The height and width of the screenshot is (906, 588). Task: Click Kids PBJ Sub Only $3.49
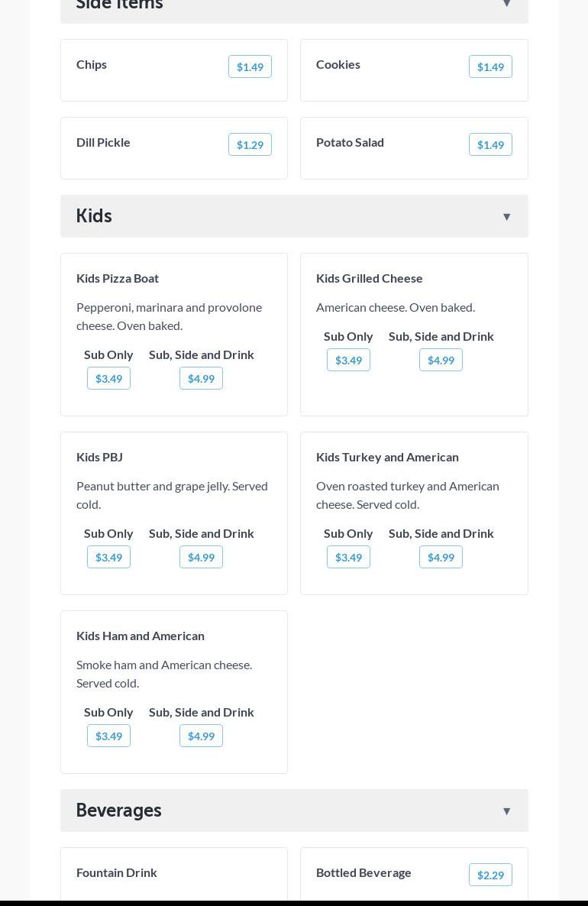(x=108, y=558)
